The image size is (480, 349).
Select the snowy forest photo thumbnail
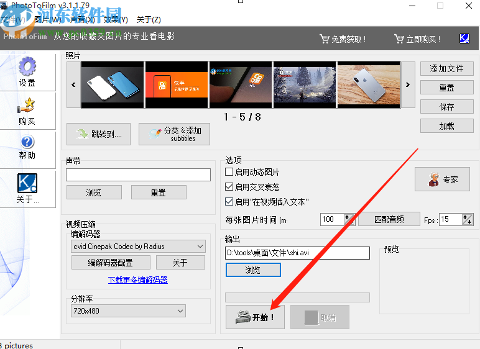305,84
